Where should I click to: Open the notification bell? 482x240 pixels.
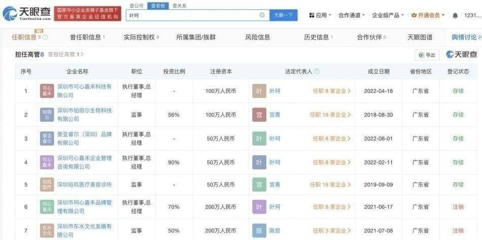[x=455, y=15]
